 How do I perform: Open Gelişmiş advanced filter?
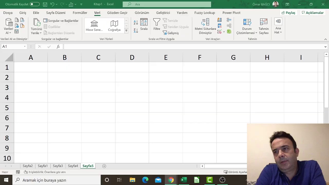click(x=171, y=33)
